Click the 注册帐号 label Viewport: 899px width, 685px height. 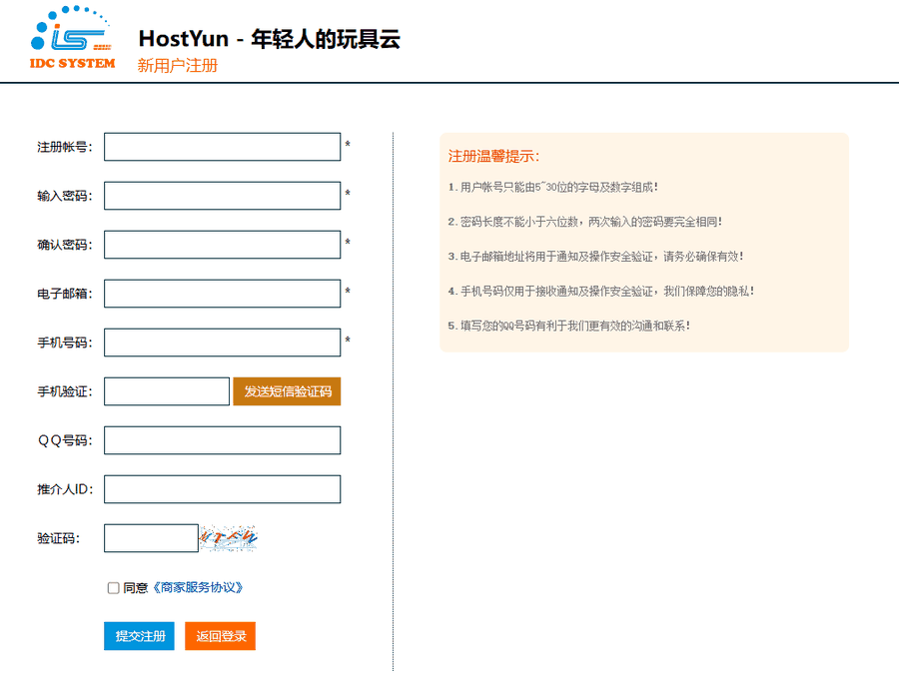(65, 148)
